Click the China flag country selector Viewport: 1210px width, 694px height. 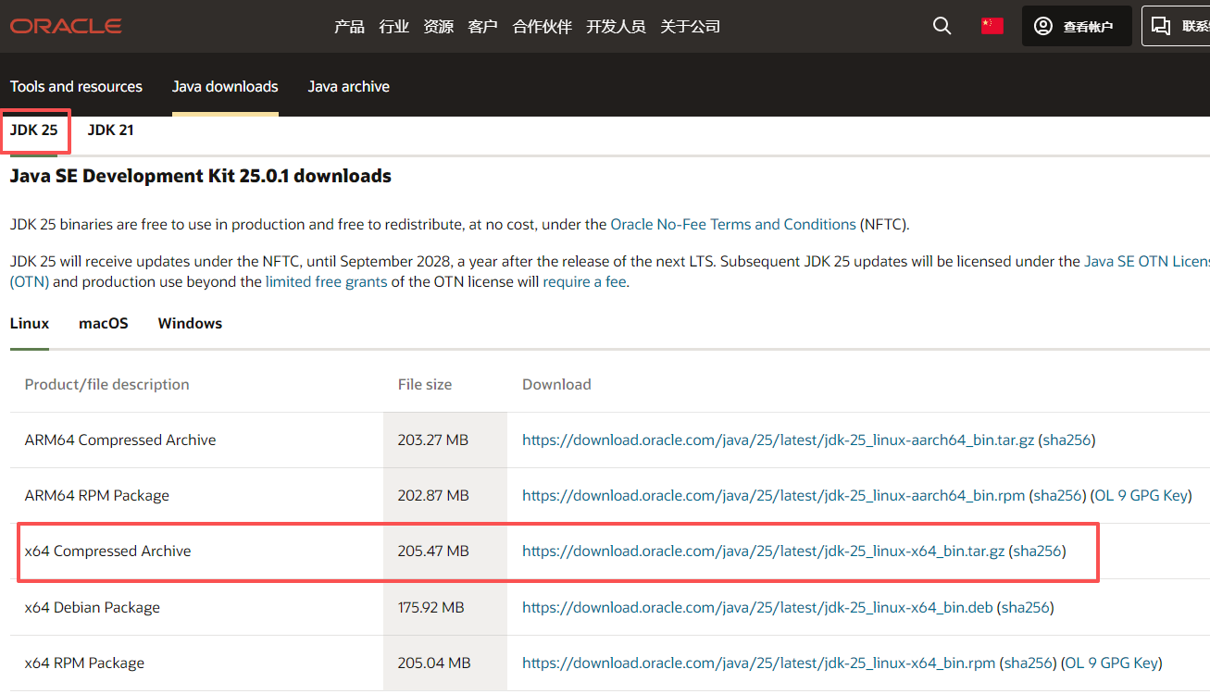[x=992, y=26]
